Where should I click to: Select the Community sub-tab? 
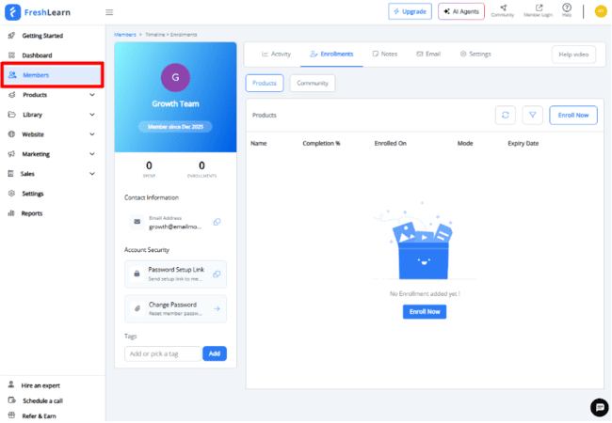313,83
